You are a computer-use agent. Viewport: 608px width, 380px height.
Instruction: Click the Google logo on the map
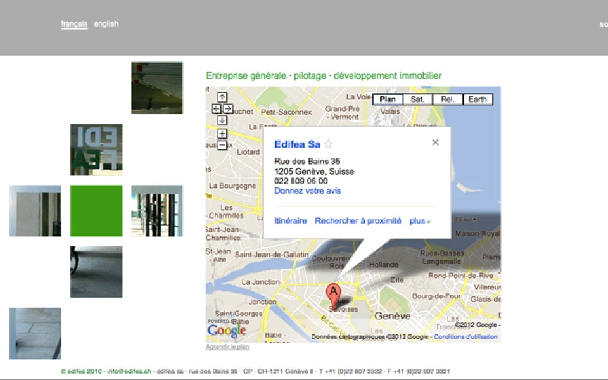227,331
